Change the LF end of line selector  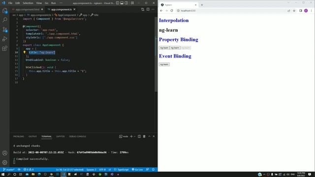pos(110,170)
